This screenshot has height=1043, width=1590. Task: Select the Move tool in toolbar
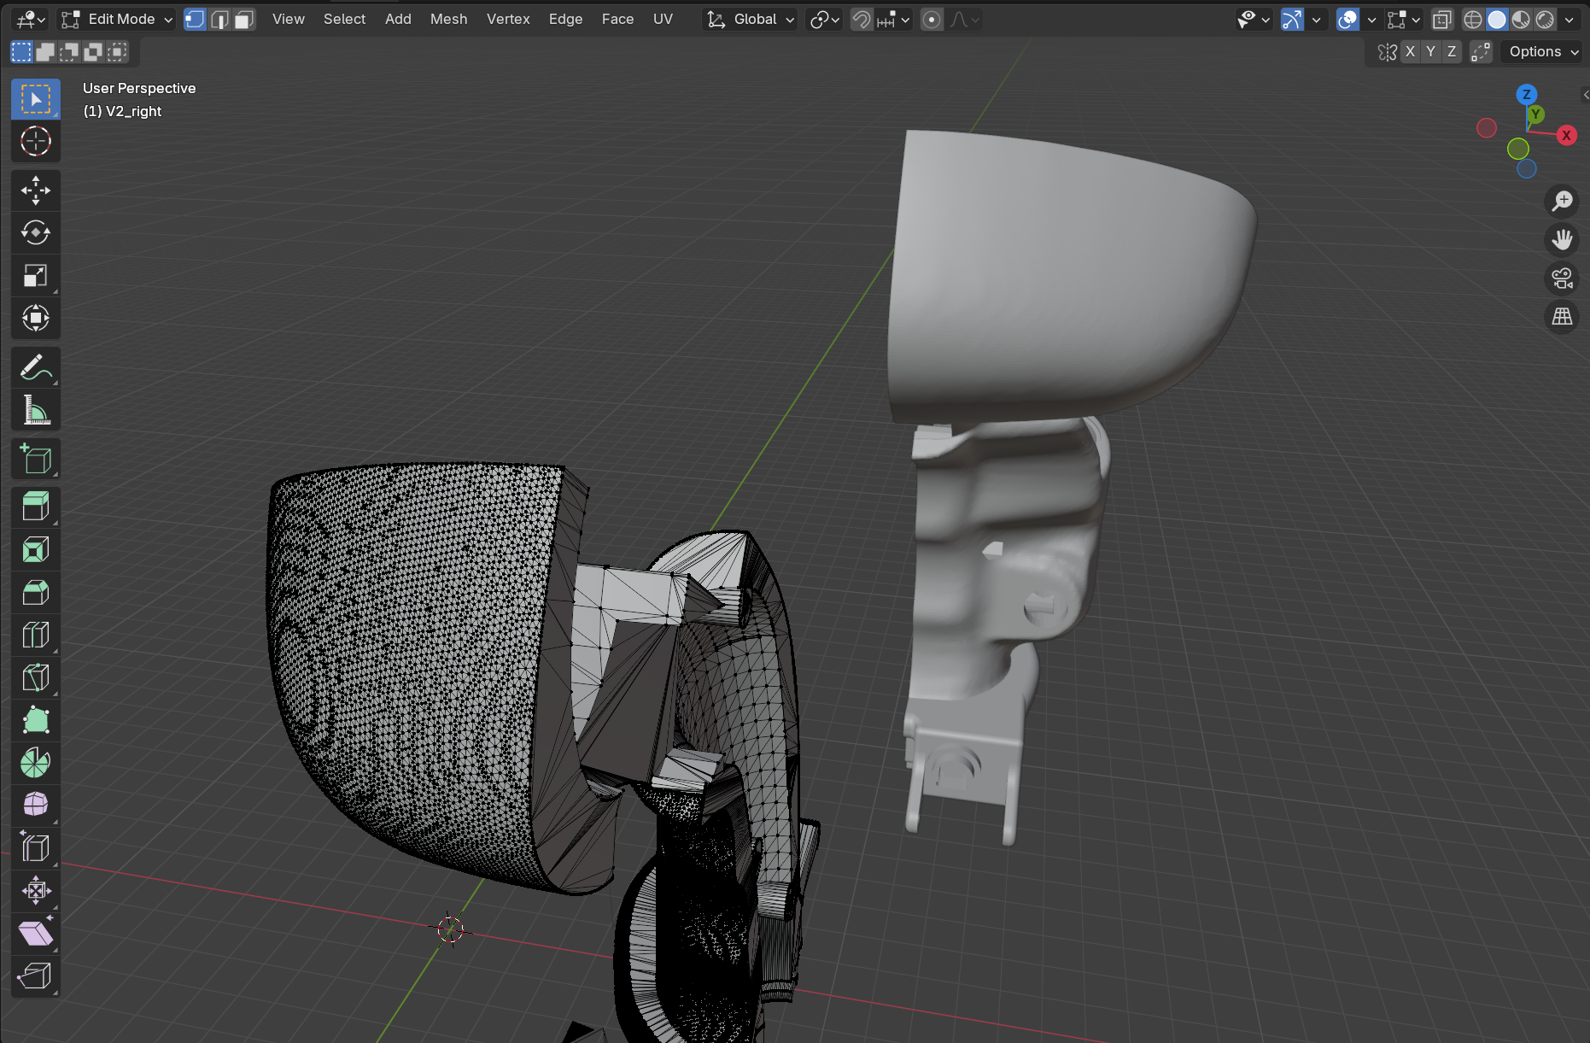coord(35,190)
